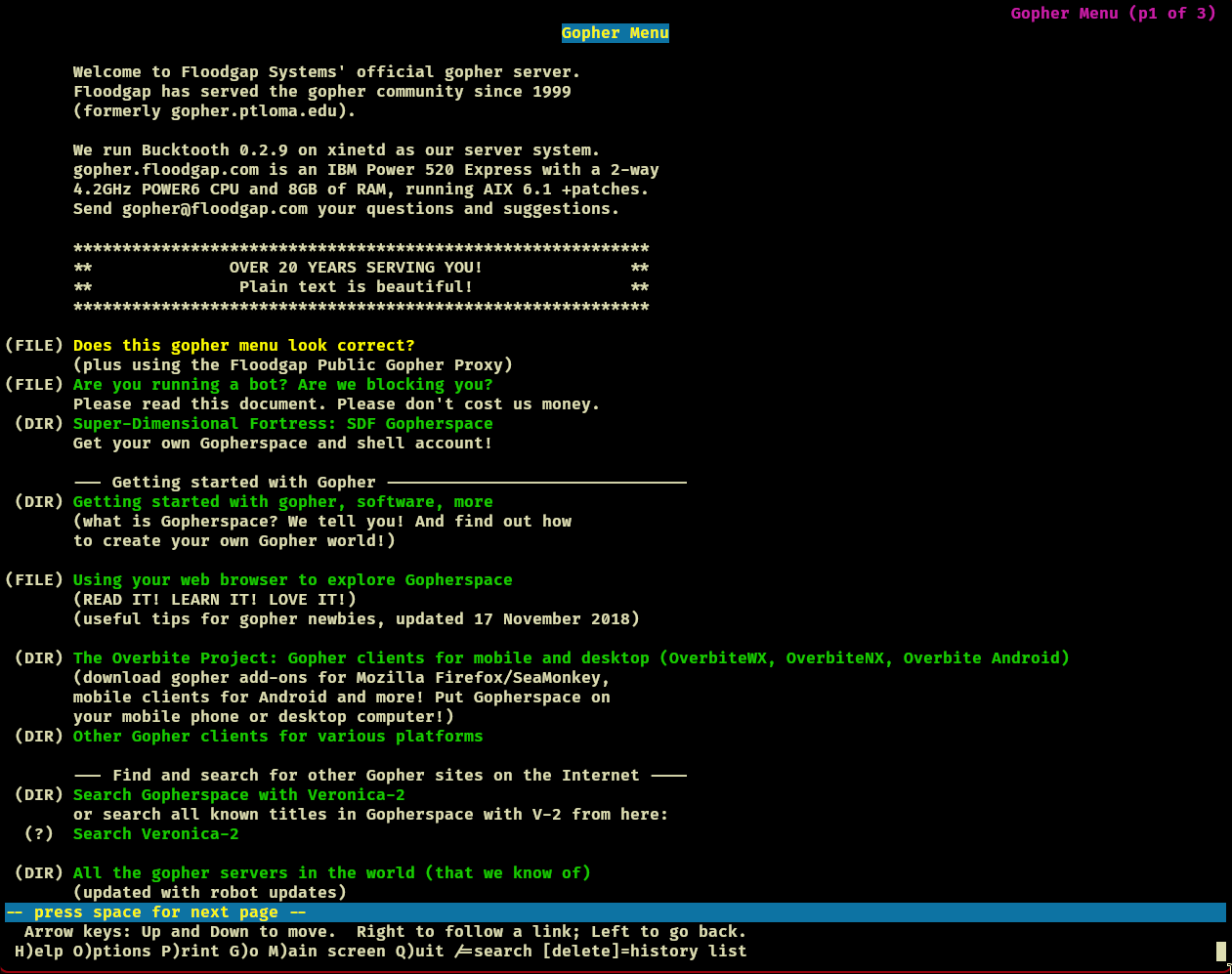
Task: Click 'Send gopher@floodgap.com your questions' line
Action: coord(347,209)
